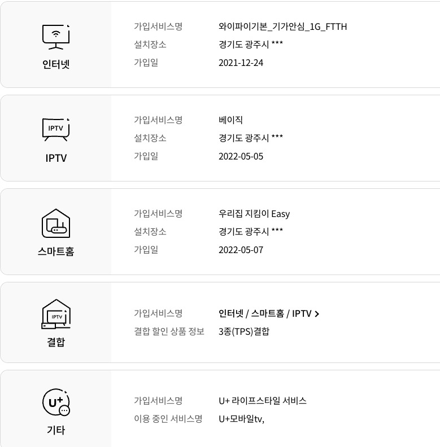Click 우리집 지킴이 Easy service name

click(x=254, y=214)
